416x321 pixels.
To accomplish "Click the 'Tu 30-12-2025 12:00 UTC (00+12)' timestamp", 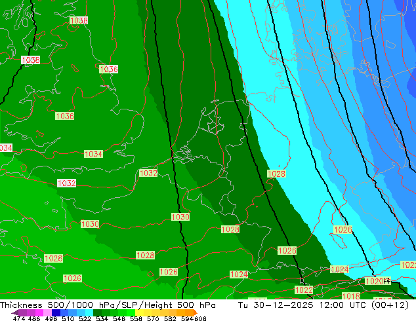I will pos(323,305).
